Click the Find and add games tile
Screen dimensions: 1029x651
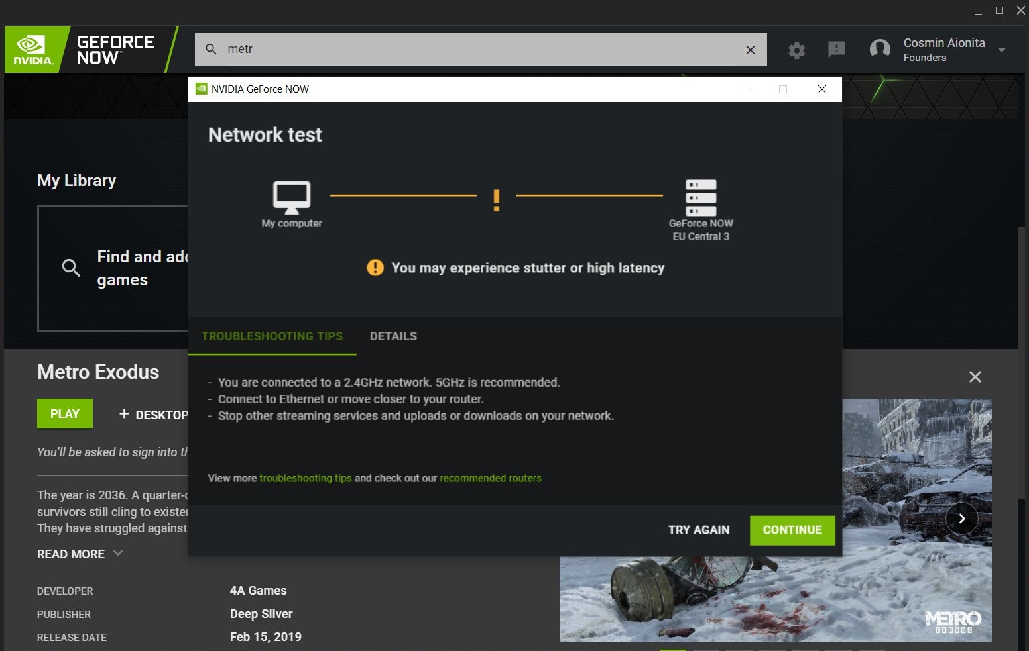(113, 268)
